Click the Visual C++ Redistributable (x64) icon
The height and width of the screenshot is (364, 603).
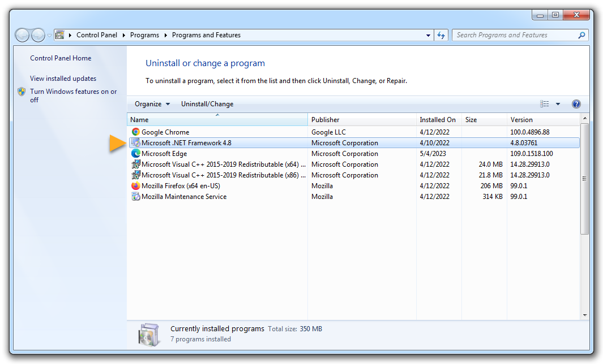(x=135, y=164)
